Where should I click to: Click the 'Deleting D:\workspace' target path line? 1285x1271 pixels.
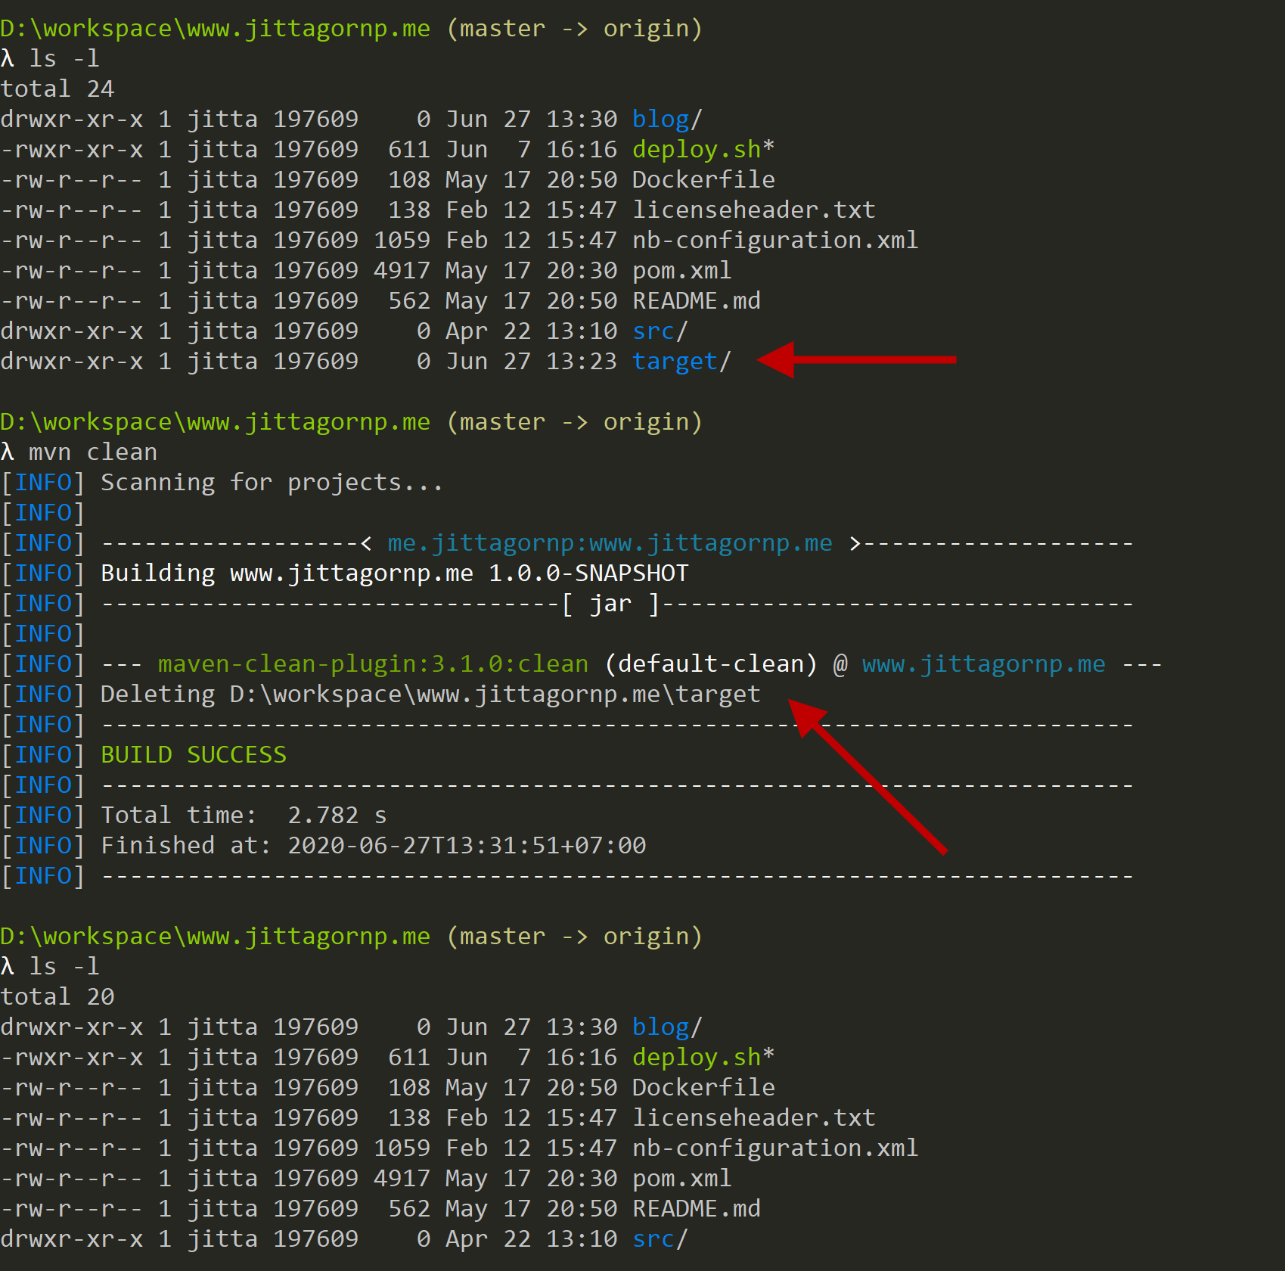[430, 695]
